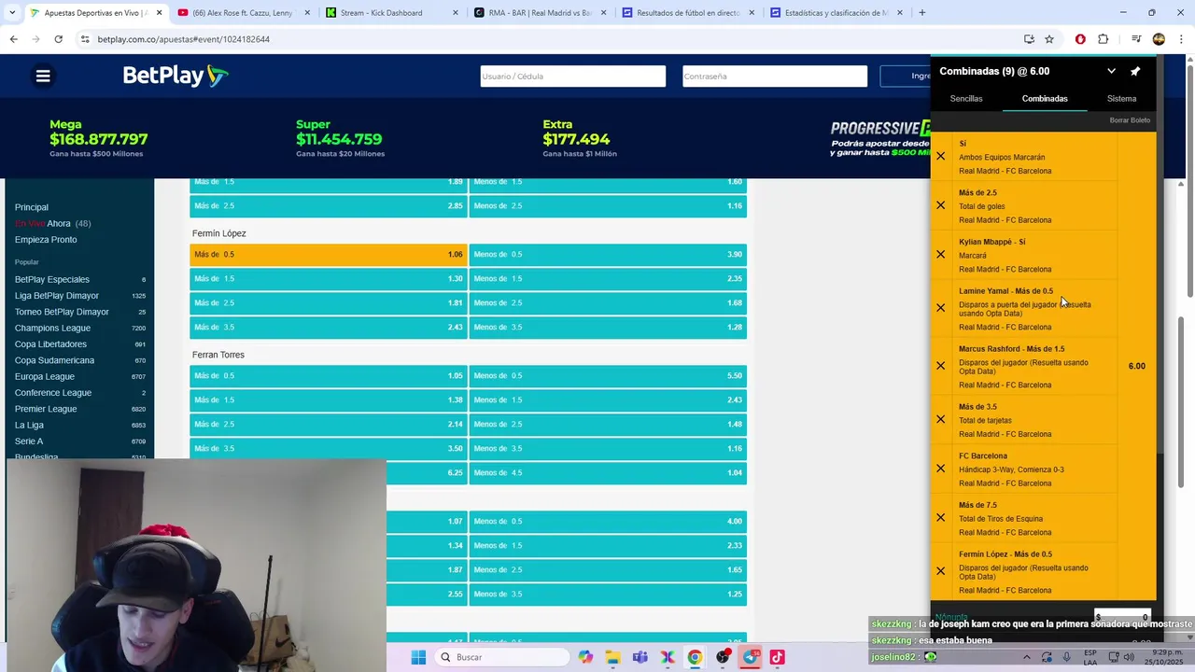Viewport: 1195px width, 672px height.
Task: Select Ferran Torres Menos de 4.5 at 1.04
Action: (608, 473)
